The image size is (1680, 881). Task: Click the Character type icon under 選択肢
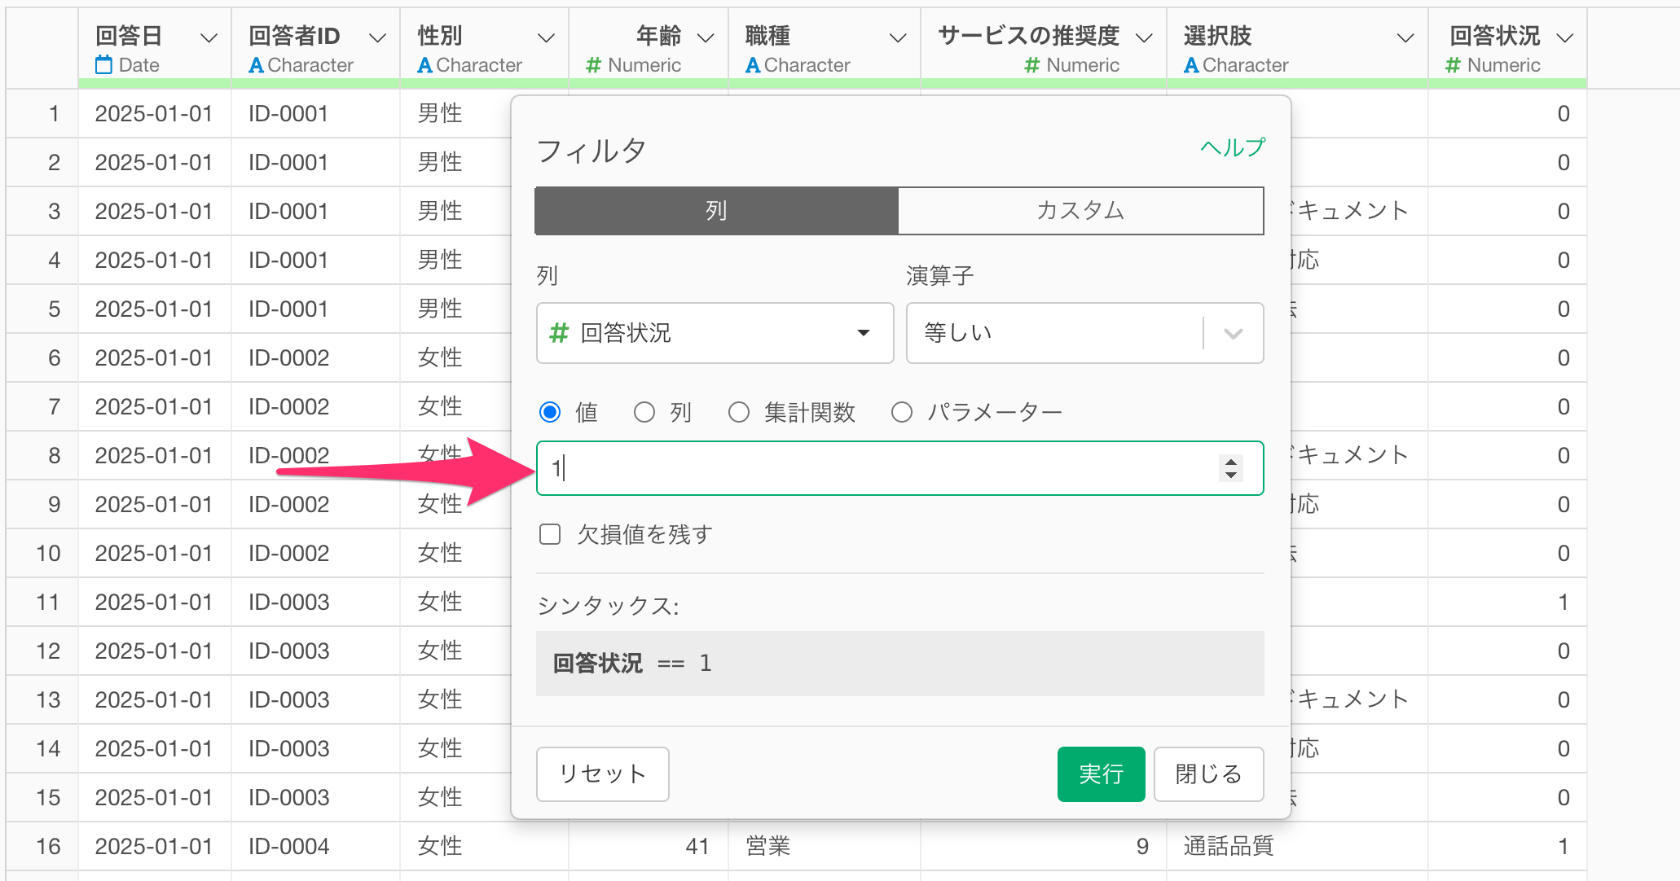[1191, 65]
